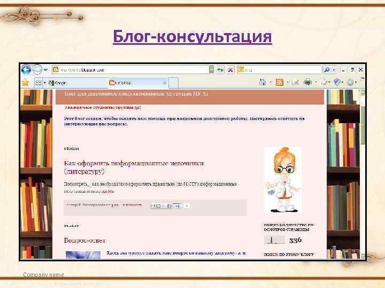Screen dimensions: 385x288
Task: Print the page with printer icon
Action: (307, 83)
